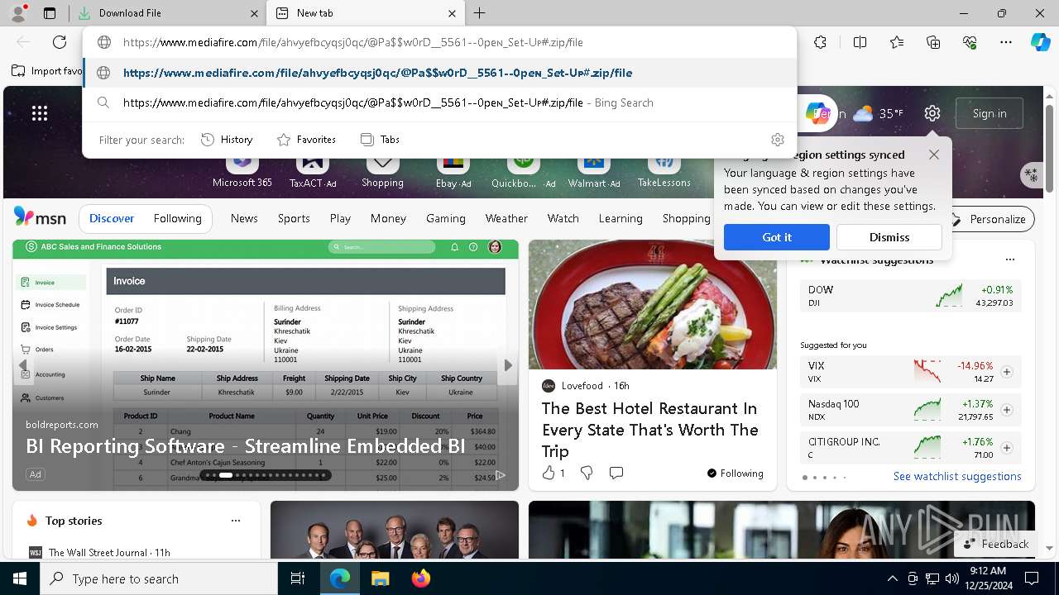Open the DOW stock row
Image resolution: width=1059 pixels, height=595 pixels.
[911, 296]
